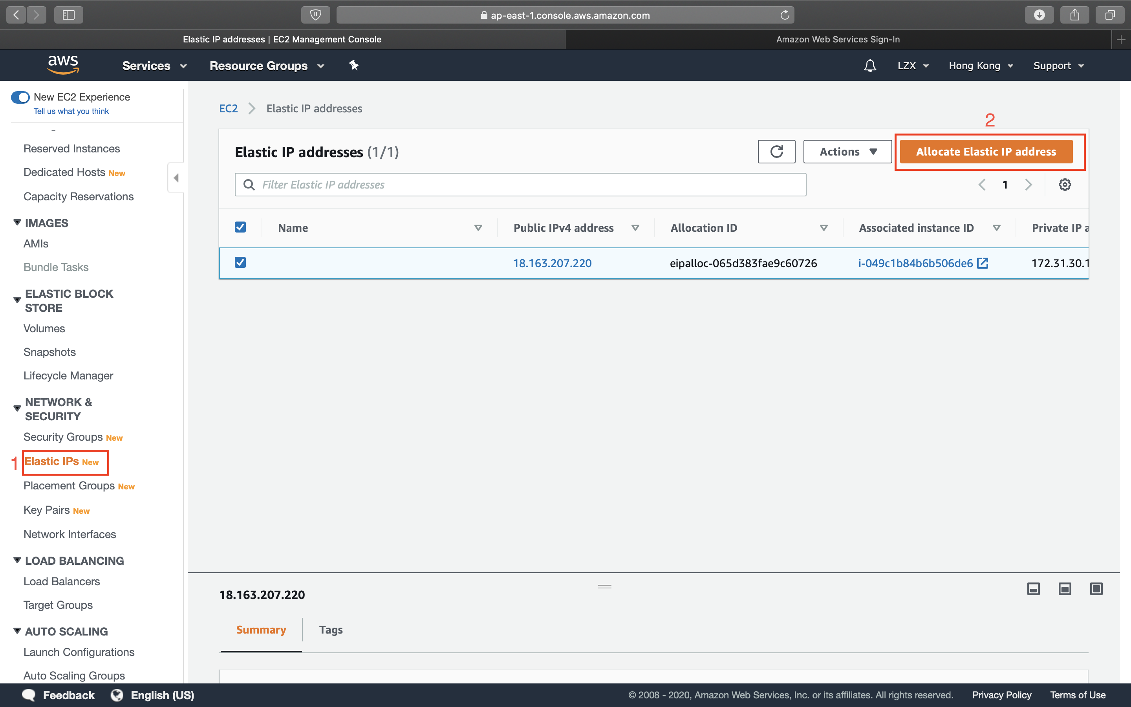Collapse sidebar with left arrow handle
Image resolution: width=1131 pixels, height=707 pixels.
click(x=176, y=178)
